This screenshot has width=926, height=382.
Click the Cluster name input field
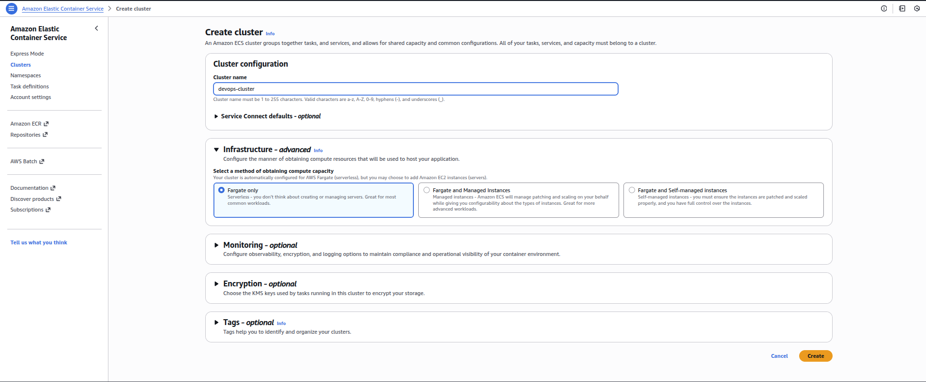coord(416,89)
